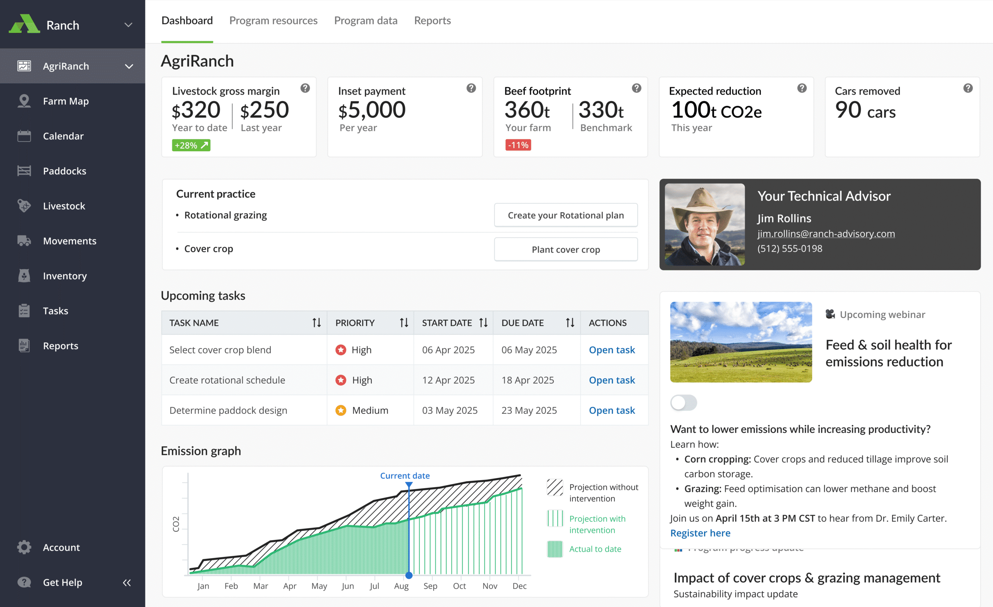Collapse the AgriRanch dropdown
Screen dimensions: 993x607
pyautogui.click(x=129, y=66)
